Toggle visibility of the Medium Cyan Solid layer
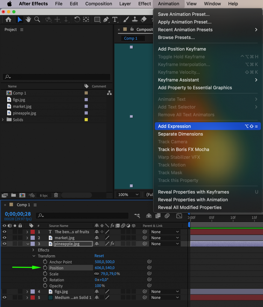 click(4, 297)
